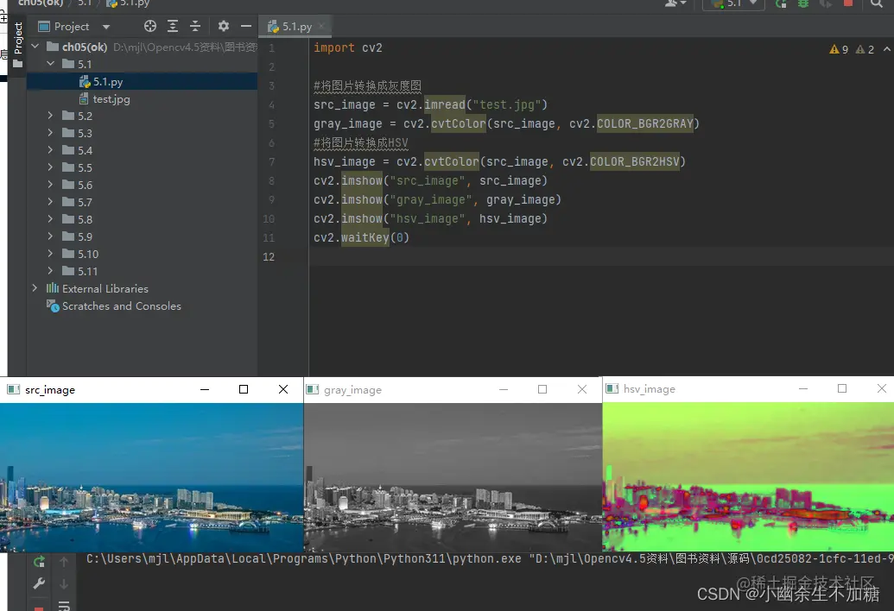Click the Run icon in top toolbar

(781, 3)
